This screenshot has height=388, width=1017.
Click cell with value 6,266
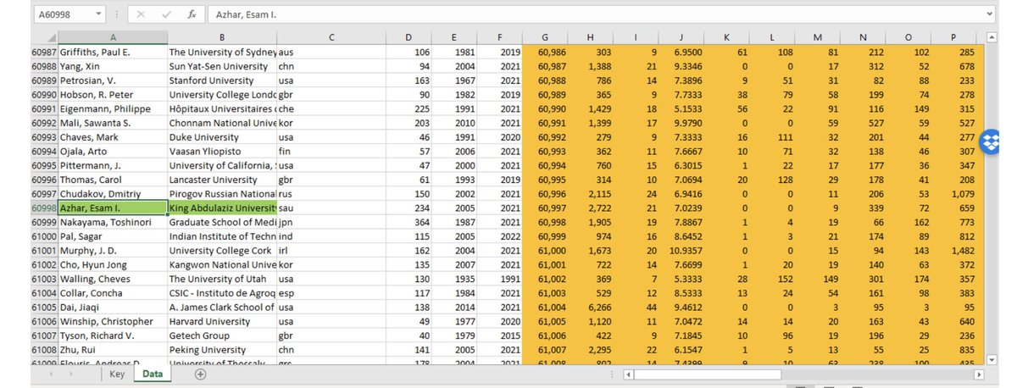point(590,307)
